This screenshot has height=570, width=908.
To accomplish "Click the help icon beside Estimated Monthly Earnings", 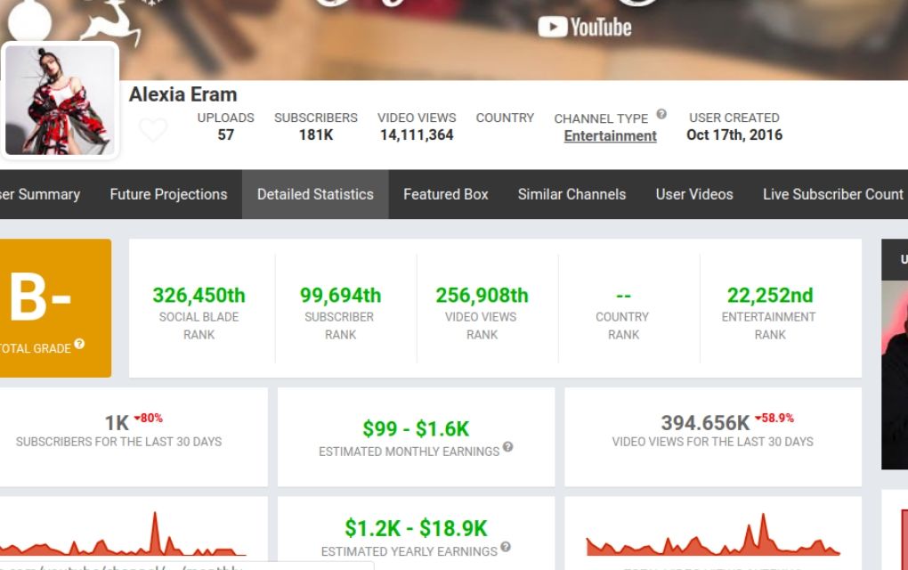I will pyautogui.click(x=507, y=447).
